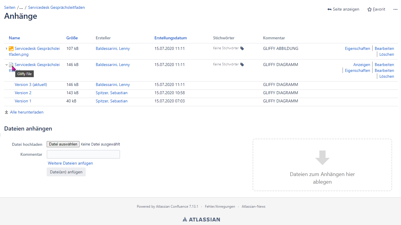Click the Gliffy File document icon
Viewport: 401px width, 225px height.
pyautogui.click(x=11, y=65)
